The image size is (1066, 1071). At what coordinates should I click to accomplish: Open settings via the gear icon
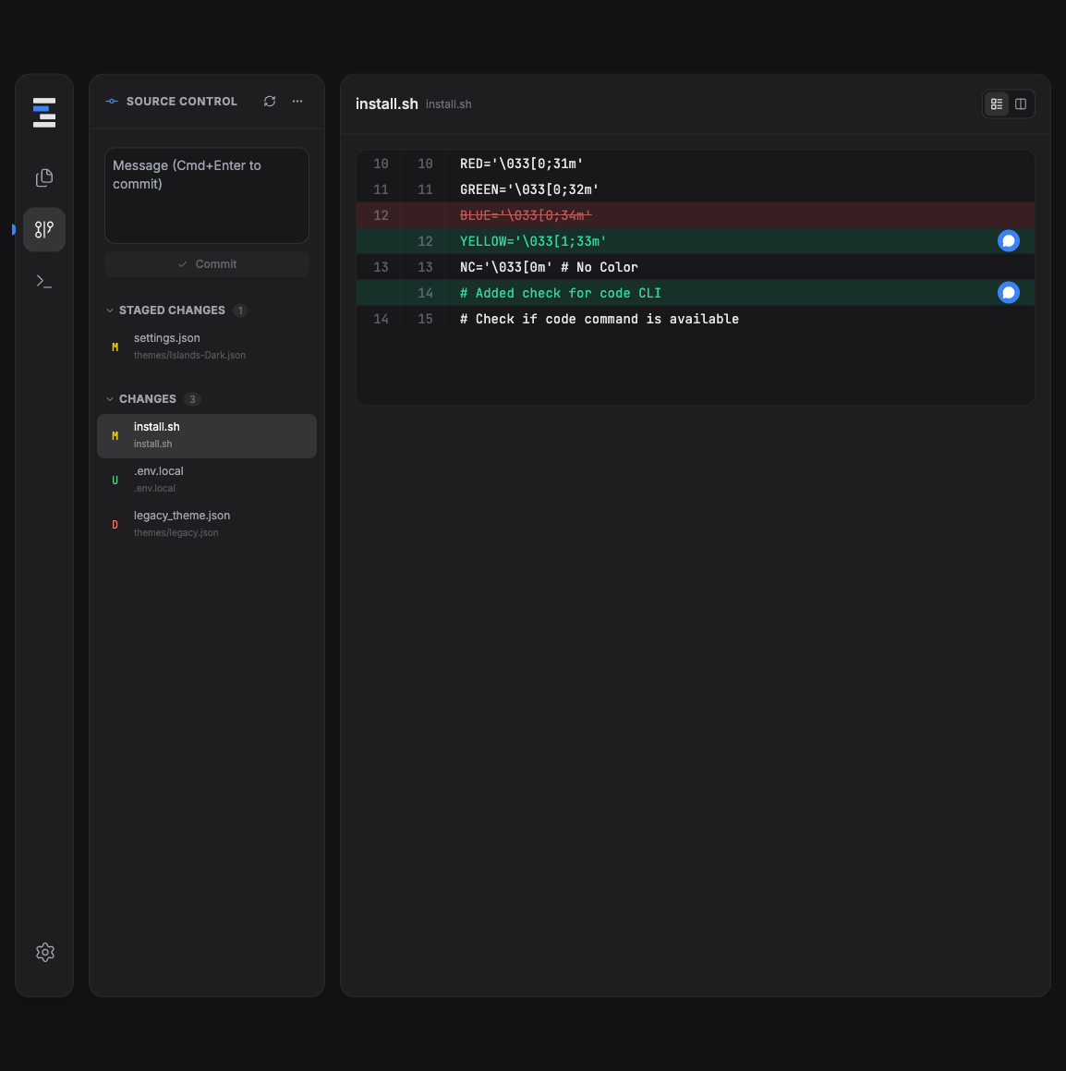click(x=44, y=952)
